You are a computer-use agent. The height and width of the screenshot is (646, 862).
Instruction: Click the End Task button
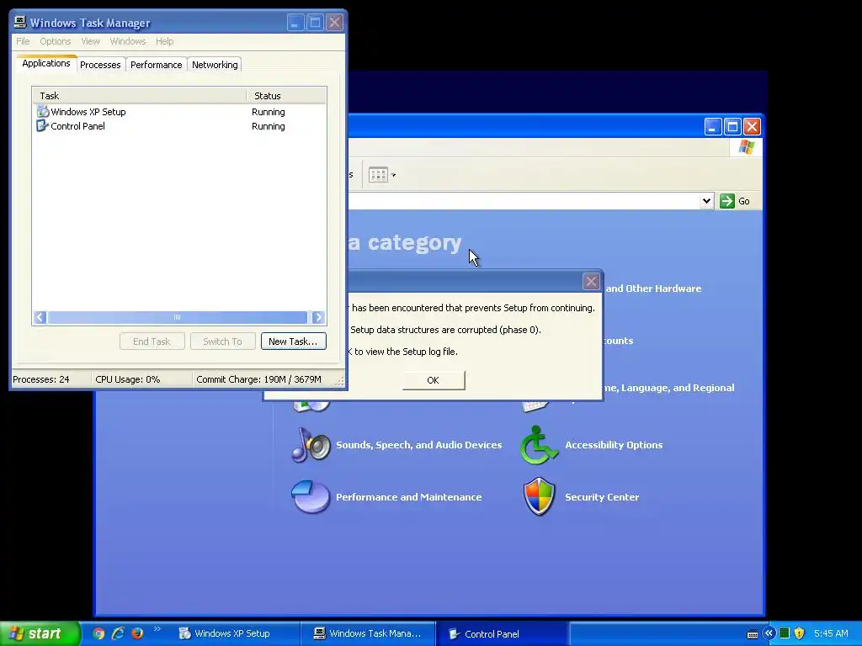[x=152, y=342]
